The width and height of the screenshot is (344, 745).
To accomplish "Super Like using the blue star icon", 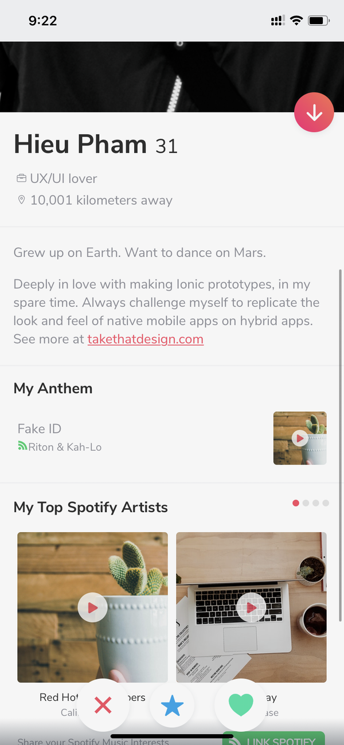I will (172, 705).
